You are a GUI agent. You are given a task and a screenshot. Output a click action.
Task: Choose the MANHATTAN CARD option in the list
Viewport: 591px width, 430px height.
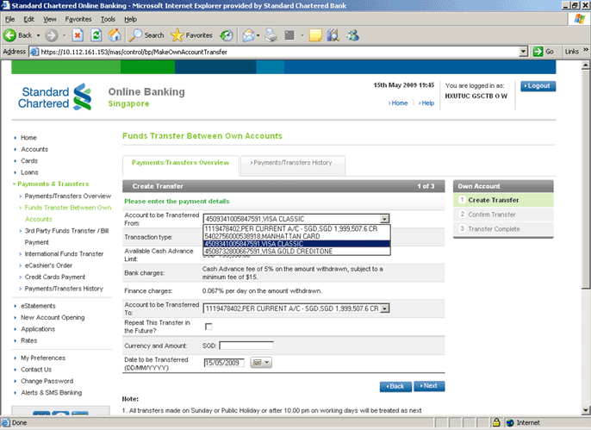[296, 236]
